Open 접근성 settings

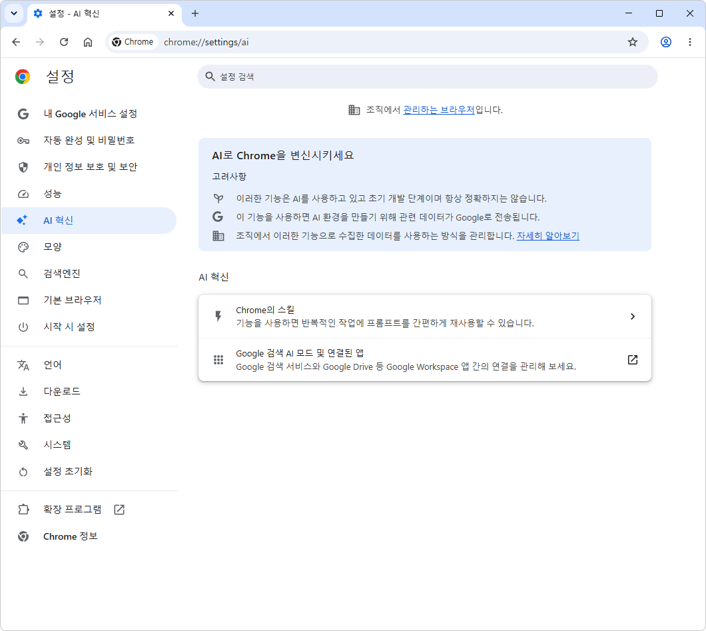[x=89, y=418]
